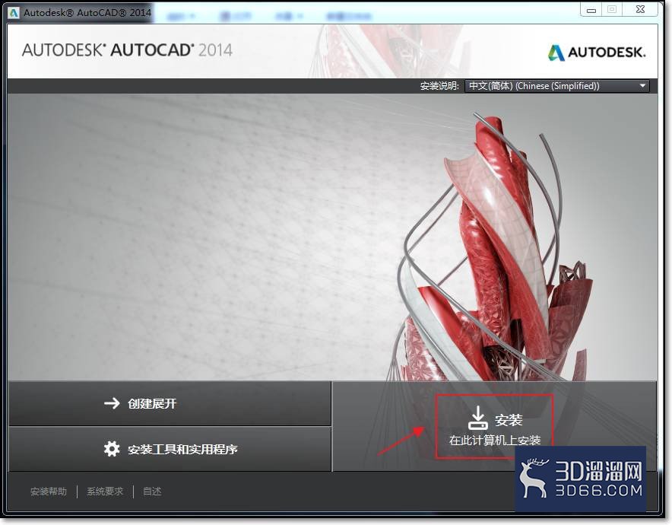Open the 系统要求 link
The width and height of the screenshot is (672, 525).
105,492
